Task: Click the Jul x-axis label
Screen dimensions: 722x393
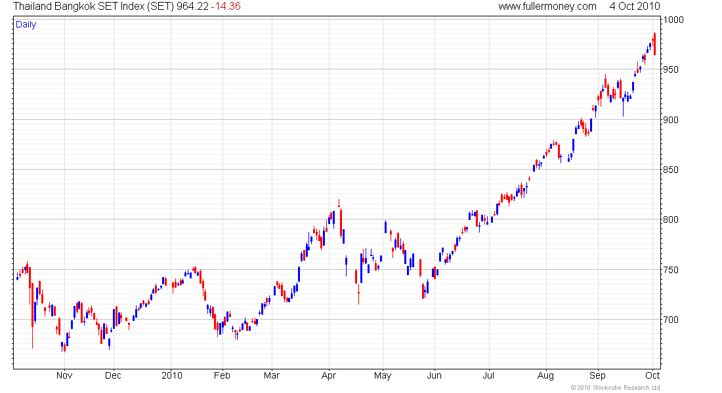Action: pos(488,375)
